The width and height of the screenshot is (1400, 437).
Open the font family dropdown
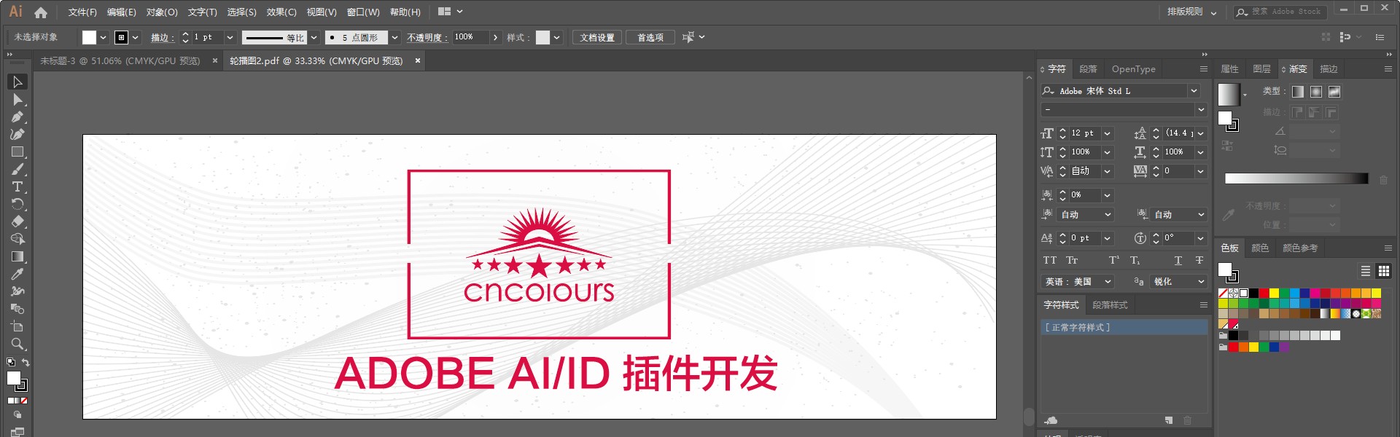[x=1194, y=91]
